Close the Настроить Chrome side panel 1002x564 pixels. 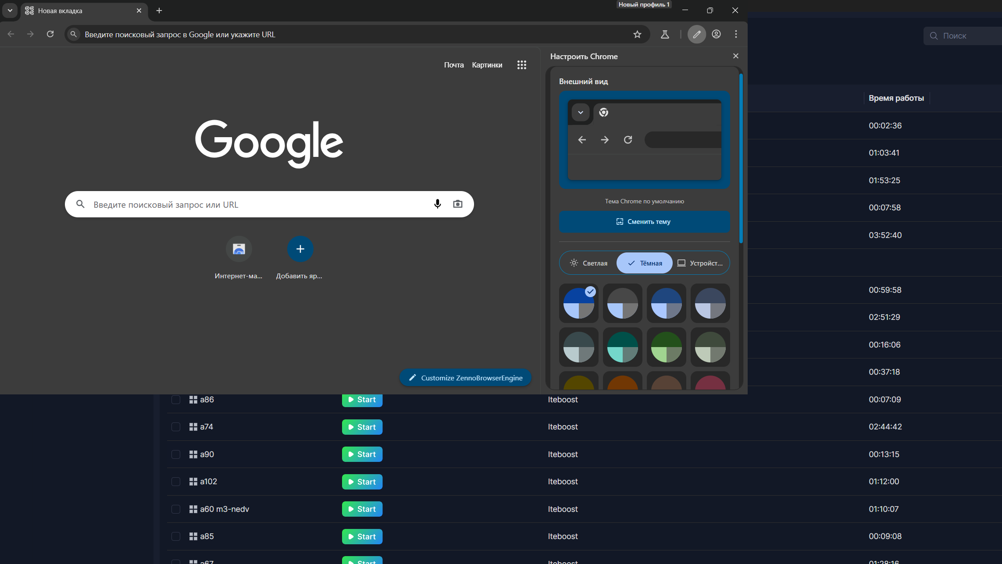click(736, 56)
